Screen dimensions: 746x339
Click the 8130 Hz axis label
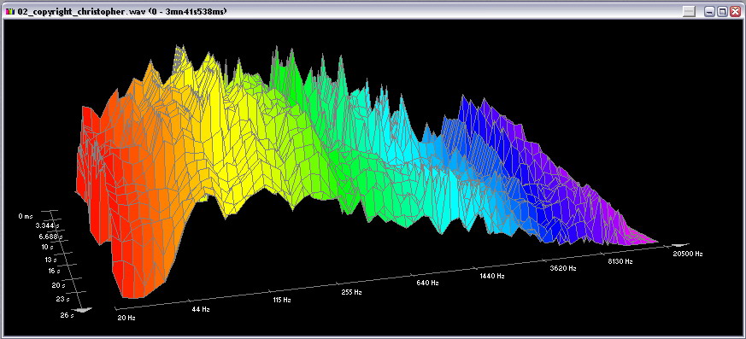click(x=620, y=261)
